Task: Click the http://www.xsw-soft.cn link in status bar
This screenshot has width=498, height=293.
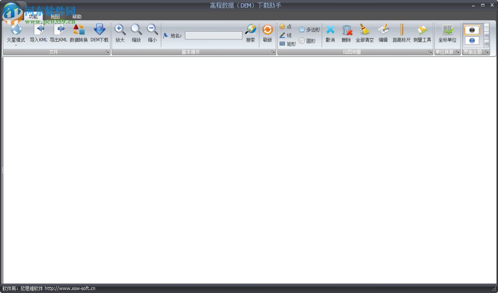Action: pyautogui.click(x=70, y=288)
